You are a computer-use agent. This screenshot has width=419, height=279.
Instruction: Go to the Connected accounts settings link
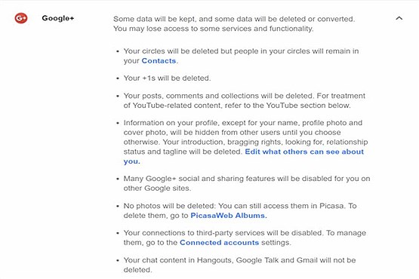(219, 242)
